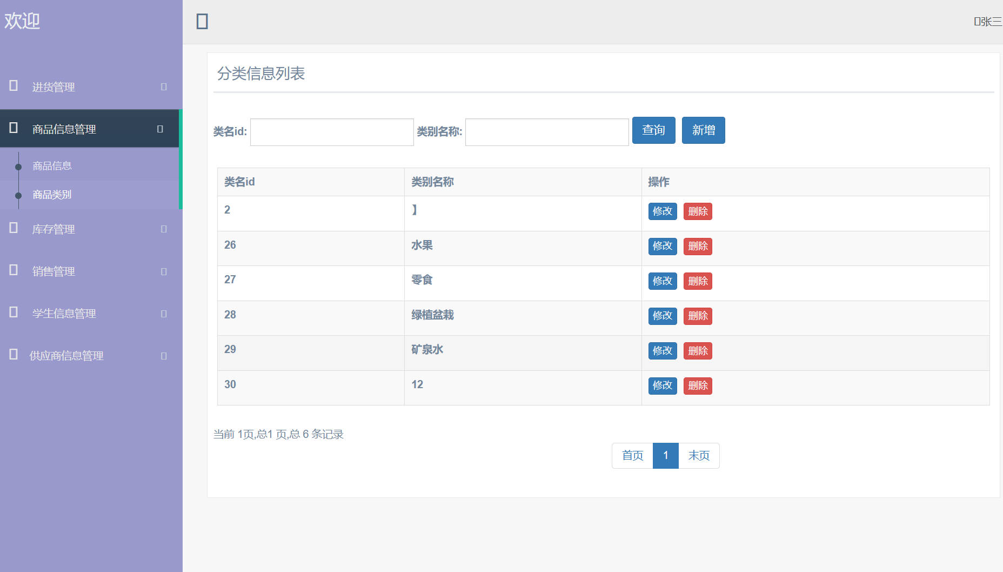The height and width of the screenshot is (572, 1003).
Task: Click the 类别名称 input field
Action: 546,131
